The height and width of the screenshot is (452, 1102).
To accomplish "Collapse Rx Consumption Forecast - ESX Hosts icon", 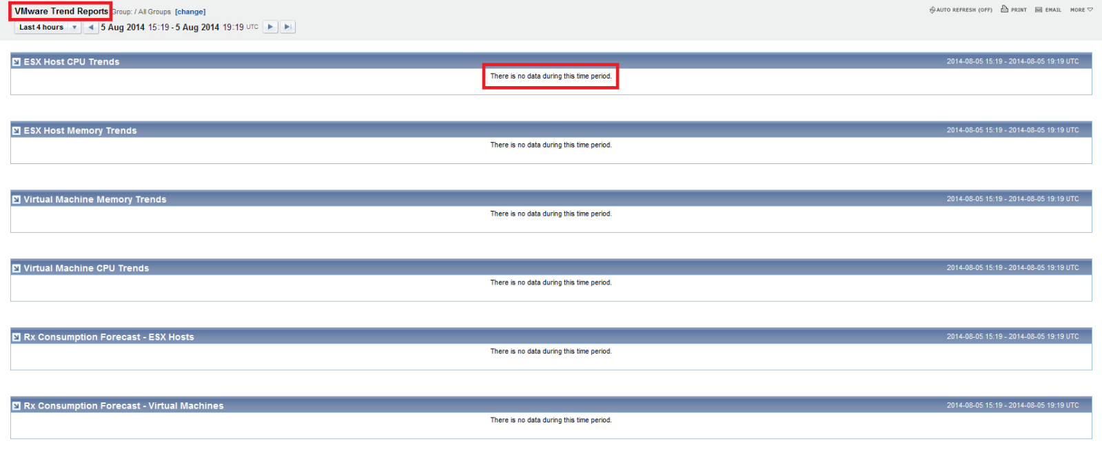I will click(x=17, y=338).
